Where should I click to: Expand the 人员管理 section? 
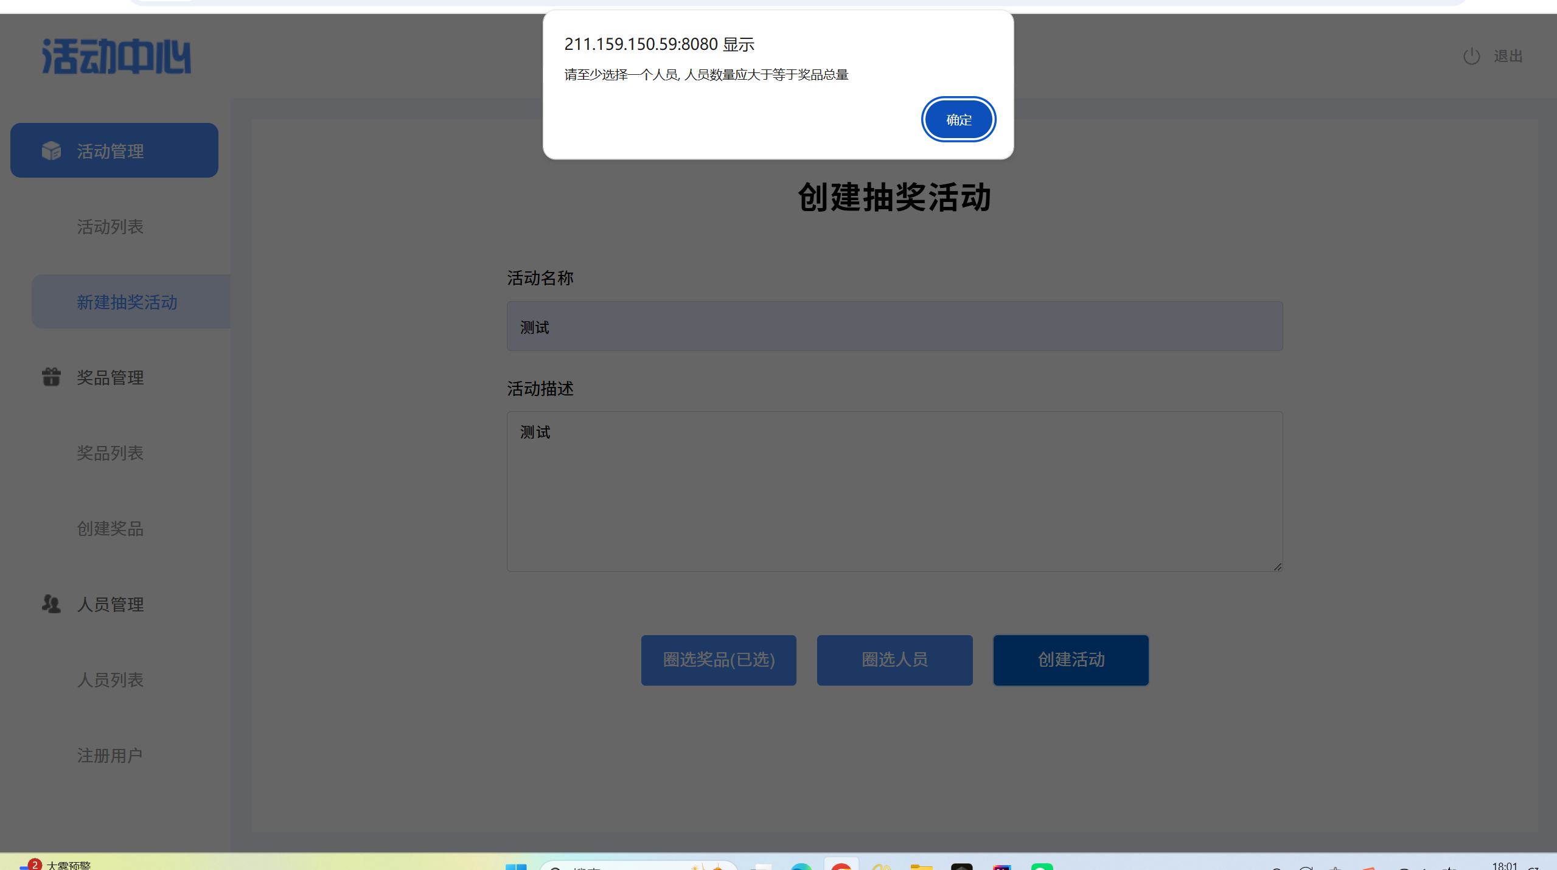pyautogui.click(x=110, y=604)
